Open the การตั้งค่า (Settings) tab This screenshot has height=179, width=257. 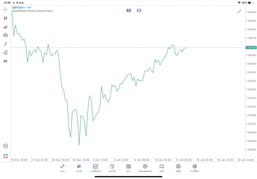[x=195, y=168]
